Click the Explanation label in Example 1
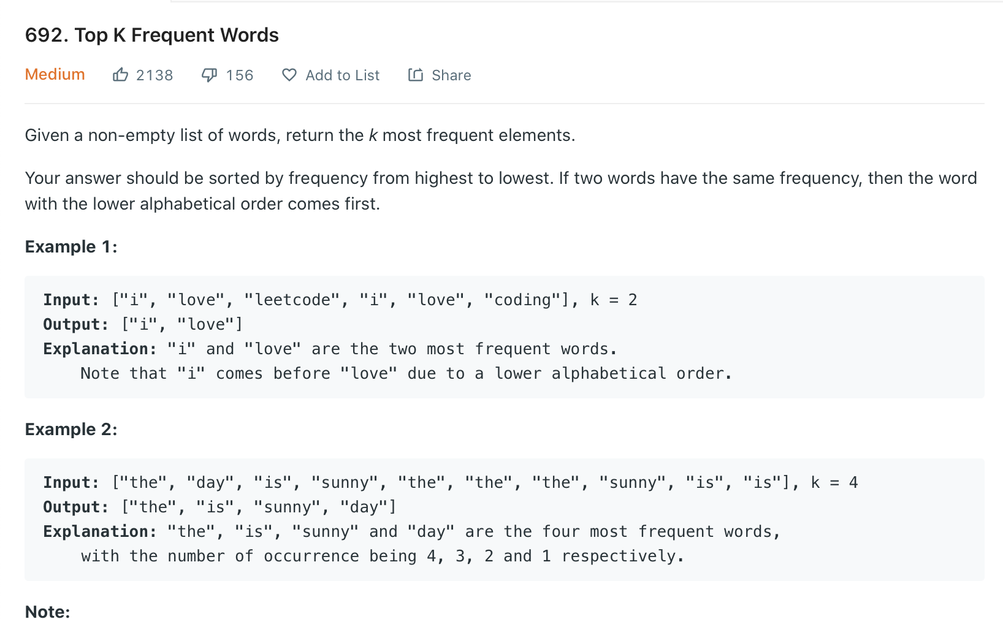Viewport: 1003px width, 619px height. click(100, 349)
